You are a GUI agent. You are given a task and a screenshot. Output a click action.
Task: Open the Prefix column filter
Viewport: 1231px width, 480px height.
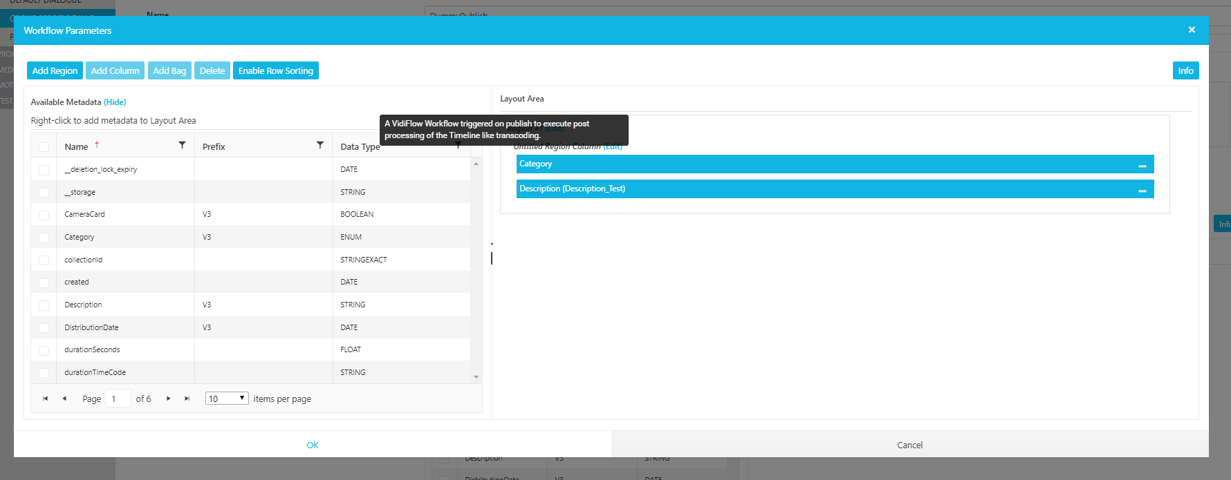coord(320,145)
